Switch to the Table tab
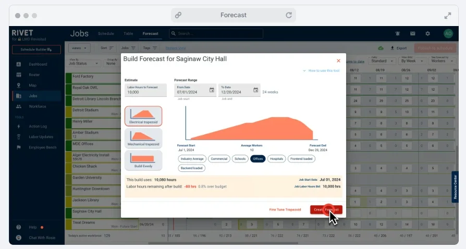466x249 pixels. pos(128,33)
